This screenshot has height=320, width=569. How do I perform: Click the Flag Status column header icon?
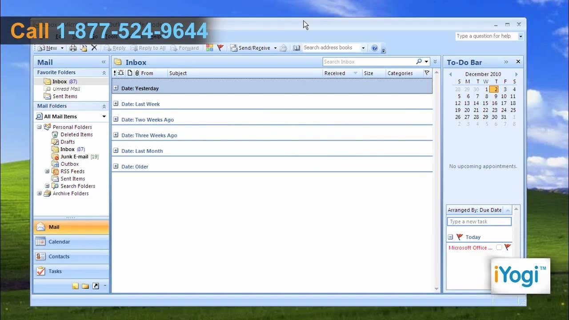point(427,73)
